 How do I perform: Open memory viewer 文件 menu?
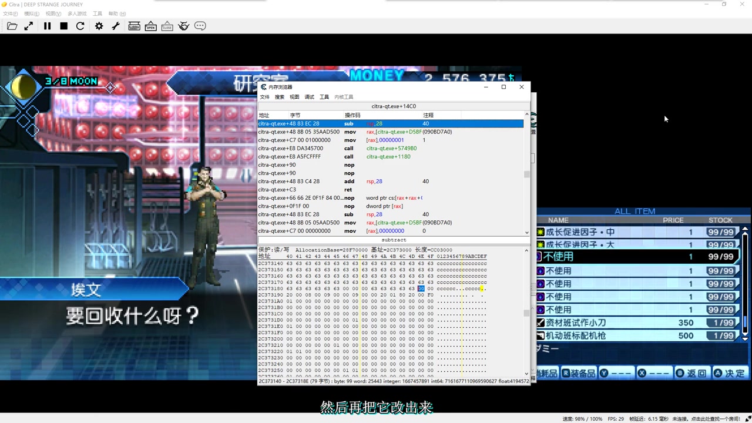pyautogui.click(x=265, y=97)
